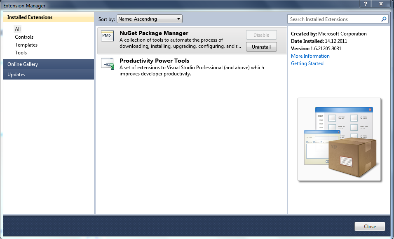This screenshot has height=239, width=394.
Task: Open the Sort by dropdown
Action: pos(150,19)
